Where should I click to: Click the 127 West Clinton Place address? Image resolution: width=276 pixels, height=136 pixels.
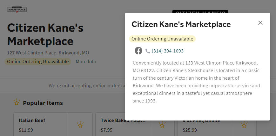pyautogui.click(x=48, y=53)
